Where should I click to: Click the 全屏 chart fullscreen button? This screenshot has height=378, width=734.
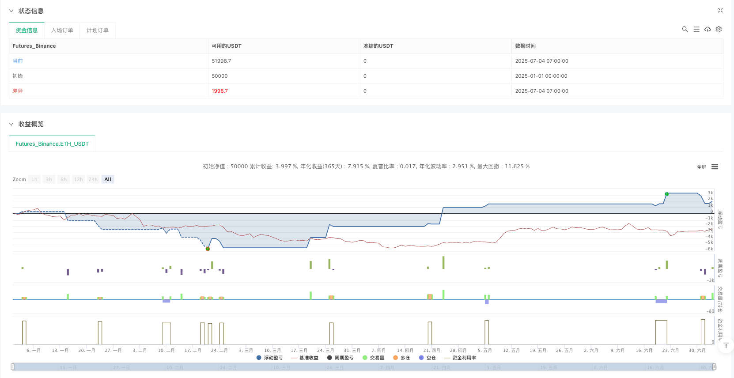tap(701, 167)
